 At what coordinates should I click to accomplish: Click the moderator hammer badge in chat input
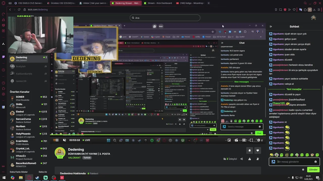click(x=273, y=162)
